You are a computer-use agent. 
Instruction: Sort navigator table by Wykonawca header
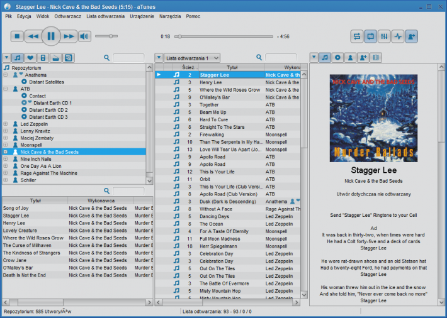pos(101,200)
